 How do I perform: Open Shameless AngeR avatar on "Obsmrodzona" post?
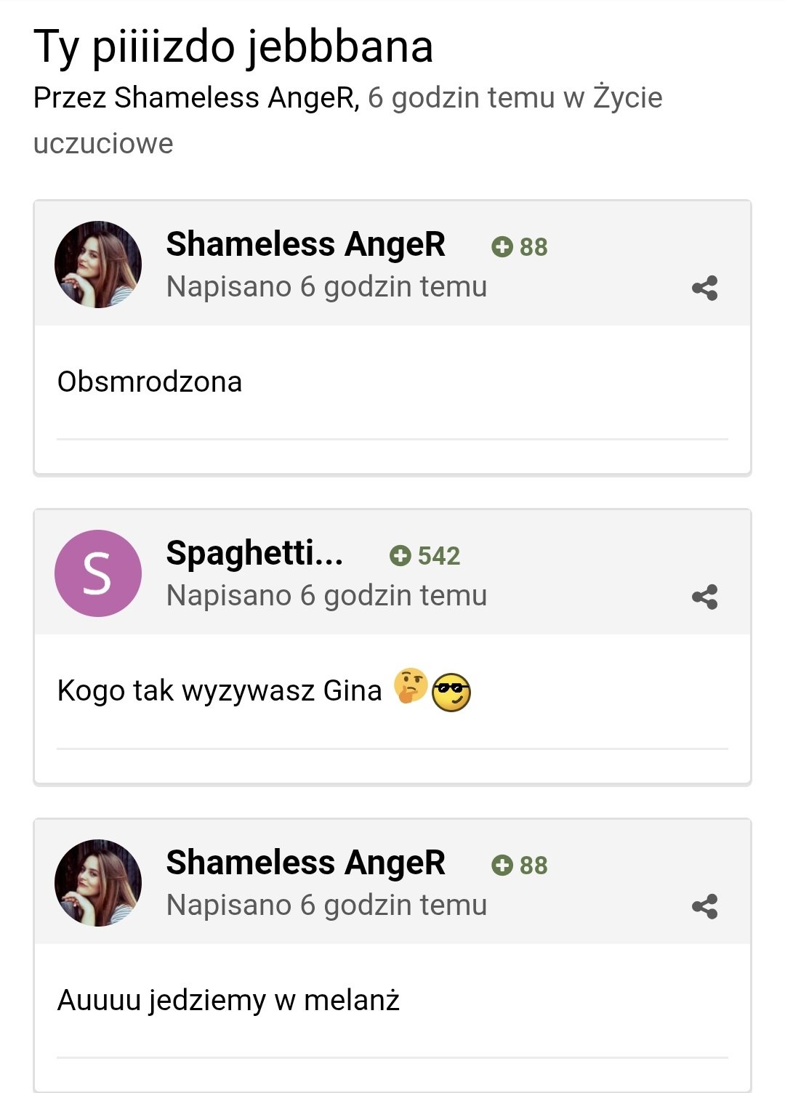[x=98, y=265]
